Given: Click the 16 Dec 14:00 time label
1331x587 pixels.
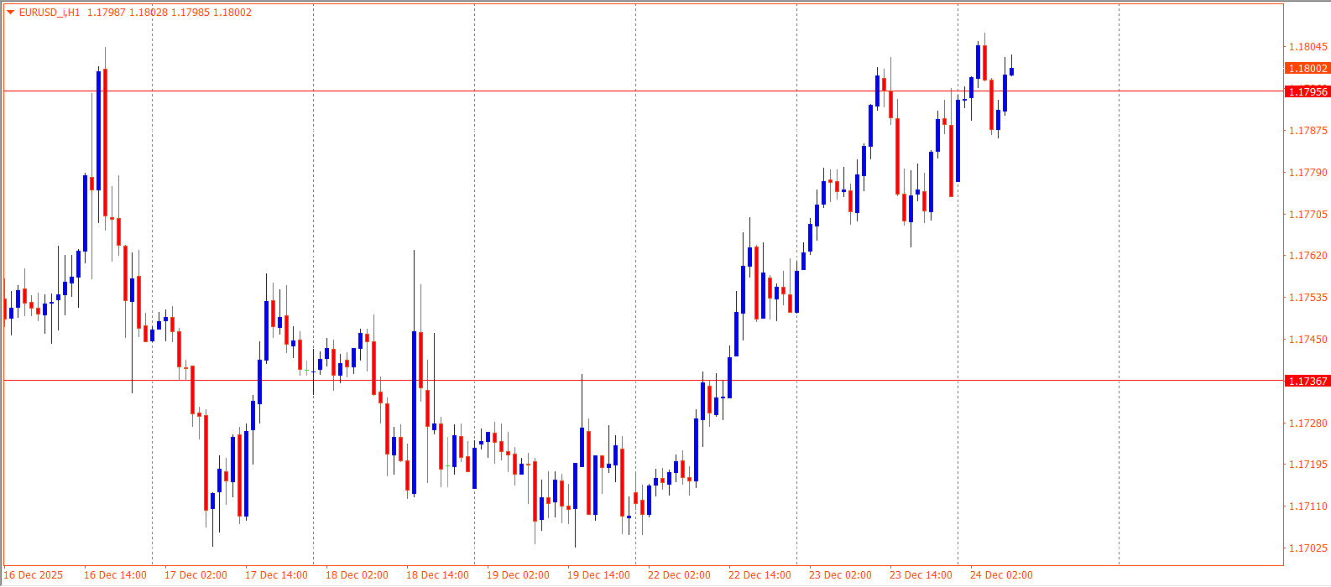Looking at the screenshot, I should tap(115, 575).
